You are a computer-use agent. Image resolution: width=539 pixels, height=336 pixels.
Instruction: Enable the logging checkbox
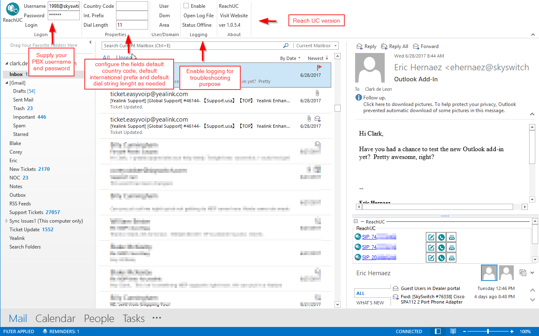click(186, 6)
